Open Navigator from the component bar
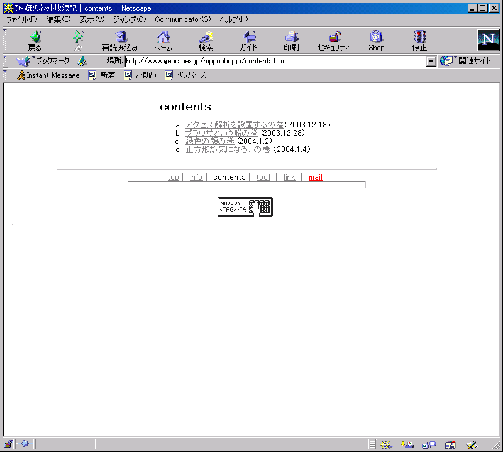Image resolution: width=503 pixels, height=452 pixels. 386,444
